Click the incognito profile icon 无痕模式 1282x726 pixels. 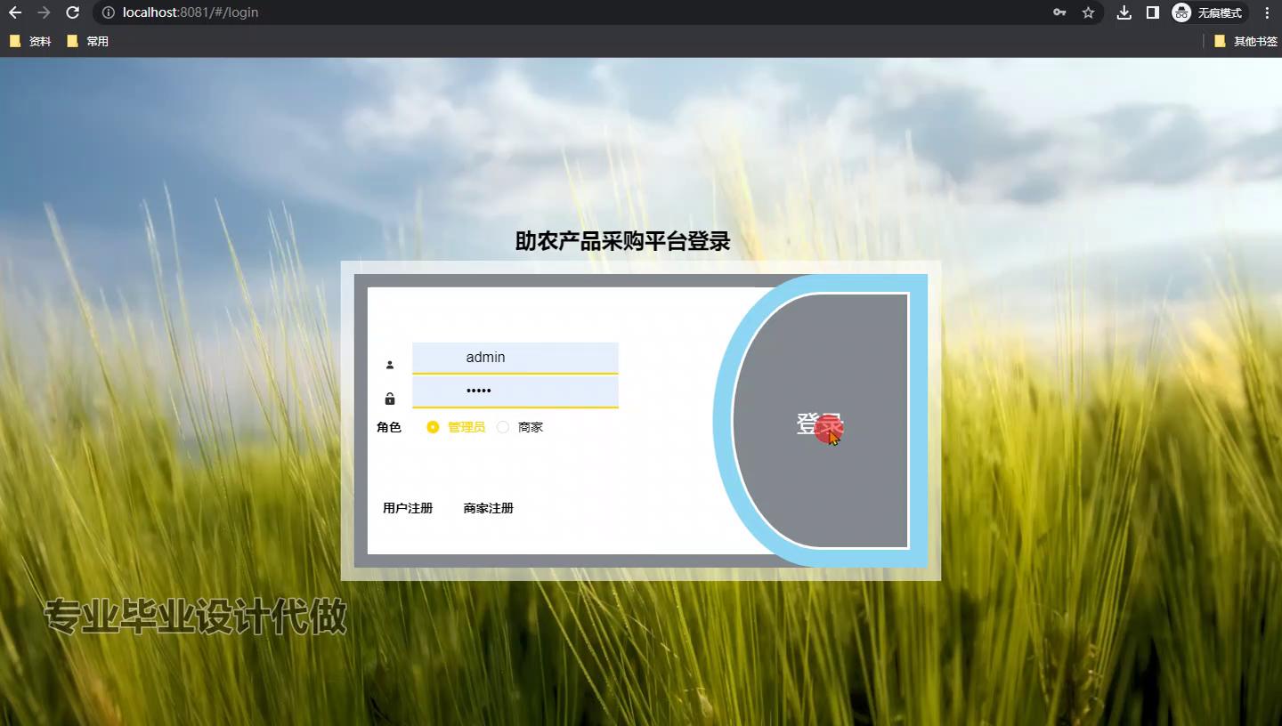(x=1209, y=12)
